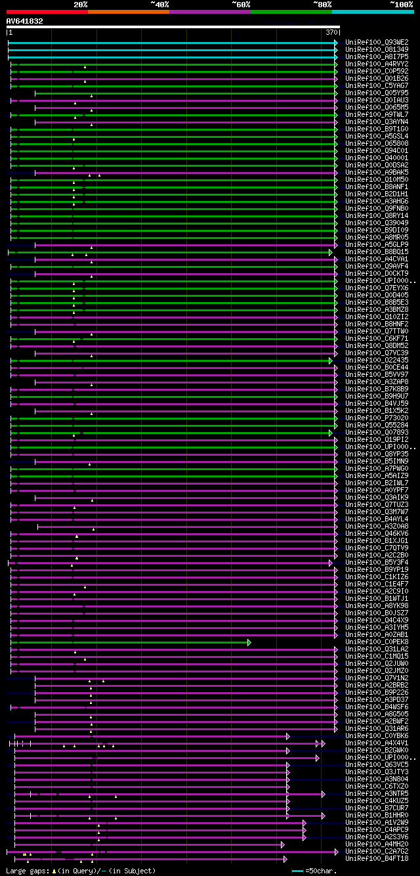The width and height of the screenshot is (420, 876).
Task: Select label UniRef100_C6KF71
Action: 377,339
